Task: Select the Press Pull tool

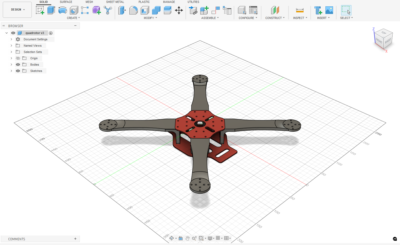Action: point(122,10)
